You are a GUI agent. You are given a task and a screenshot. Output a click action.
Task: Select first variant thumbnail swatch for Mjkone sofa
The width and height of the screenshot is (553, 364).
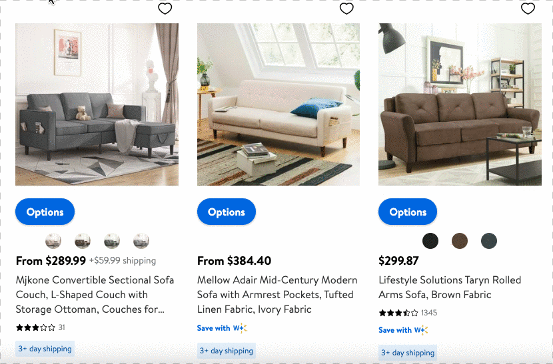pyautogui.click(x=53, y=241)
